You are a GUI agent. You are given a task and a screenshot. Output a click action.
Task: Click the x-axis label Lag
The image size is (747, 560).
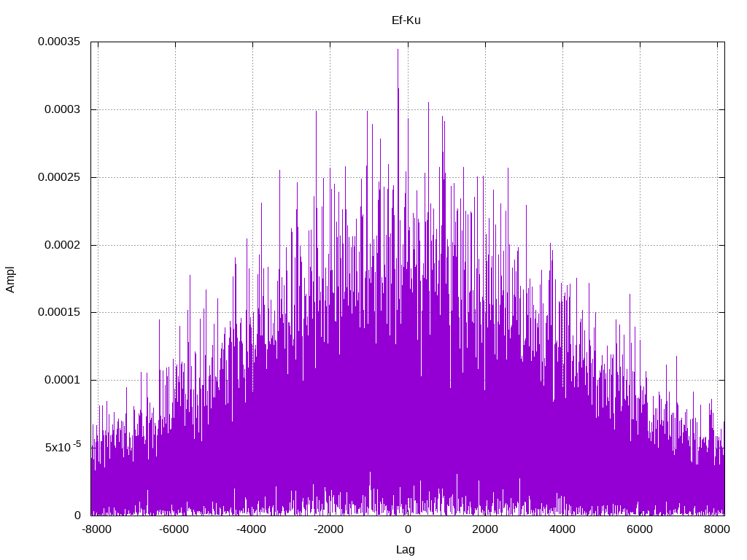point(406,550)
